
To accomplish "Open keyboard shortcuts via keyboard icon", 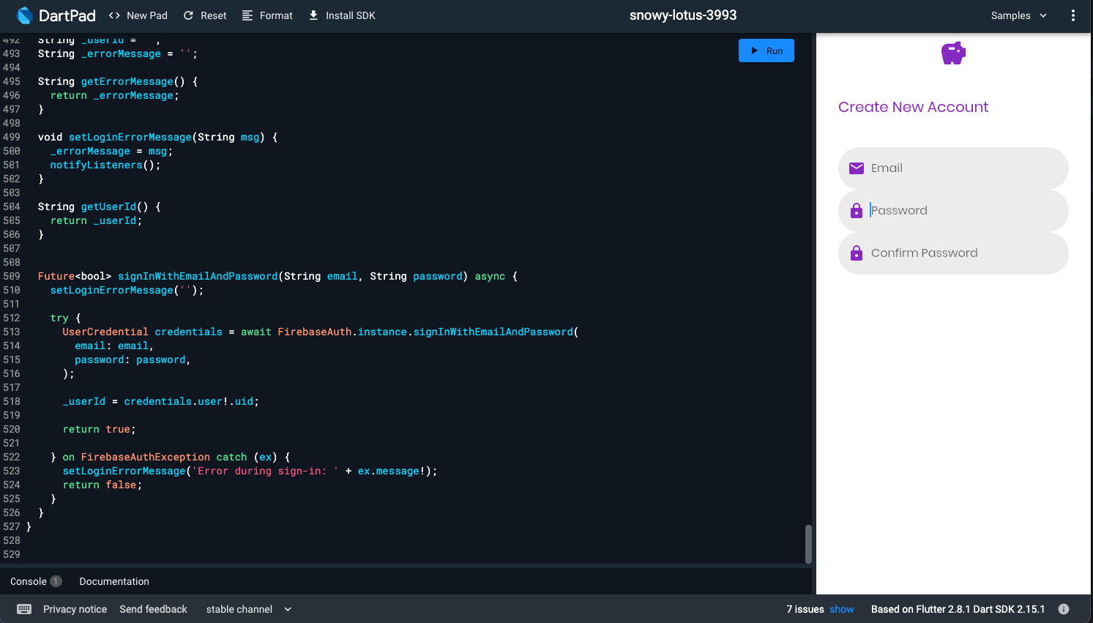I will 24,609.
